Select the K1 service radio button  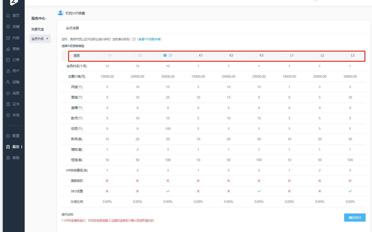[195, 55]
